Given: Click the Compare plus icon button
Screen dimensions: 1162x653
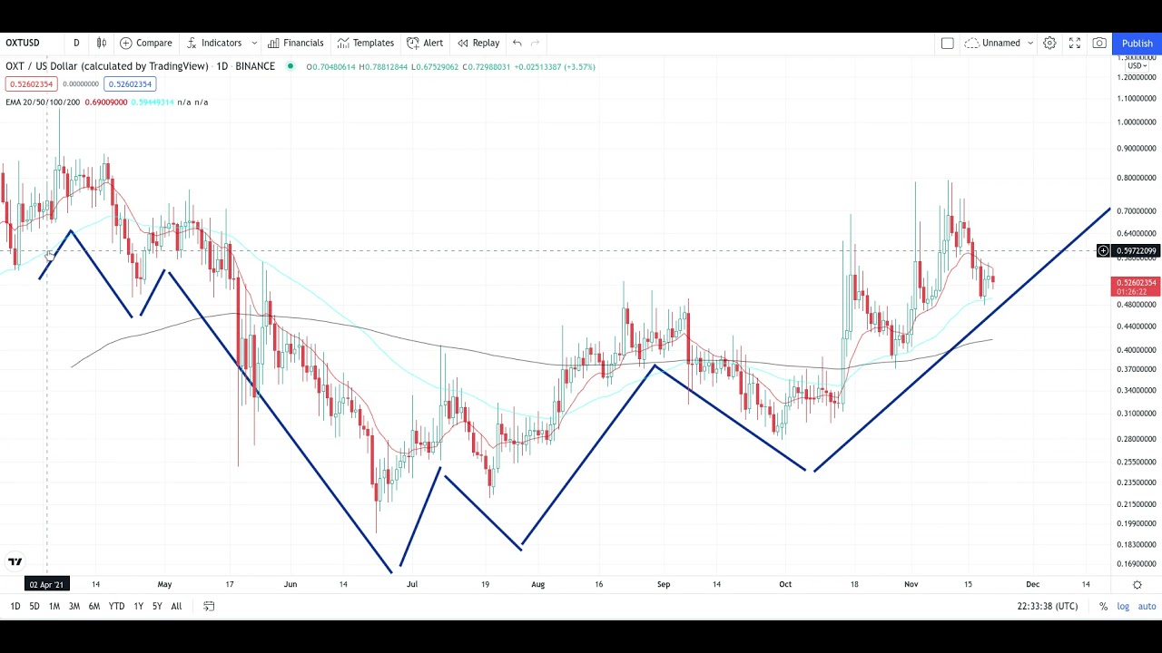Looking at the screenshot, I should [x=146, y=43].
